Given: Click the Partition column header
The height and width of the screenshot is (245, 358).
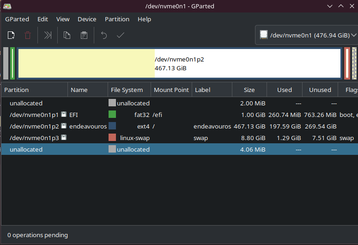Looking at the screenshot, I should 35,90.
